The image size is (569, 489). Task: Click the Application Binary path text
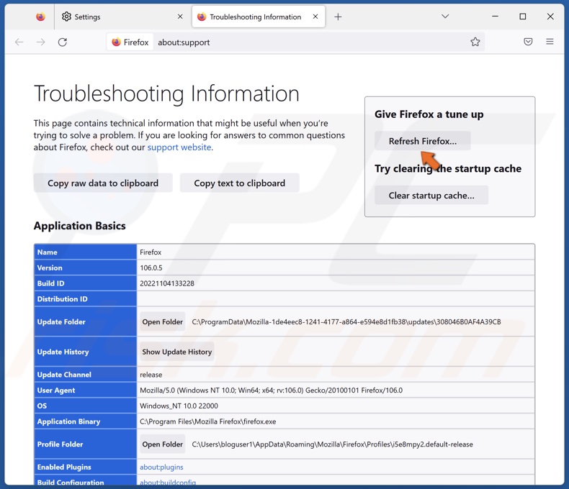[x=208, y=421]
